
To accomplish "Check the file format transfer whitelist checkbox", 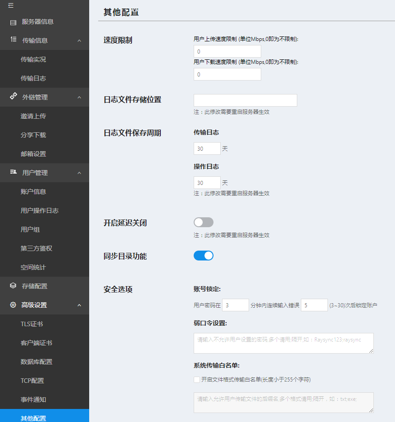I will (x=196, y=381).
